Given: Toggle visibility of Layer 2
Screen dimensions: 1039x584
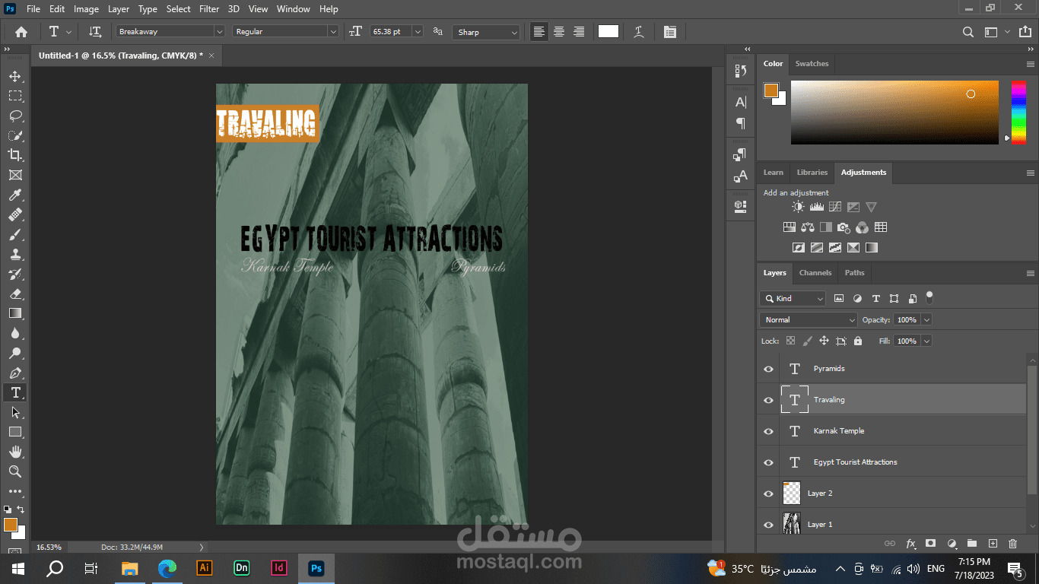Looking at the screenshot, I should pos(768,494).
